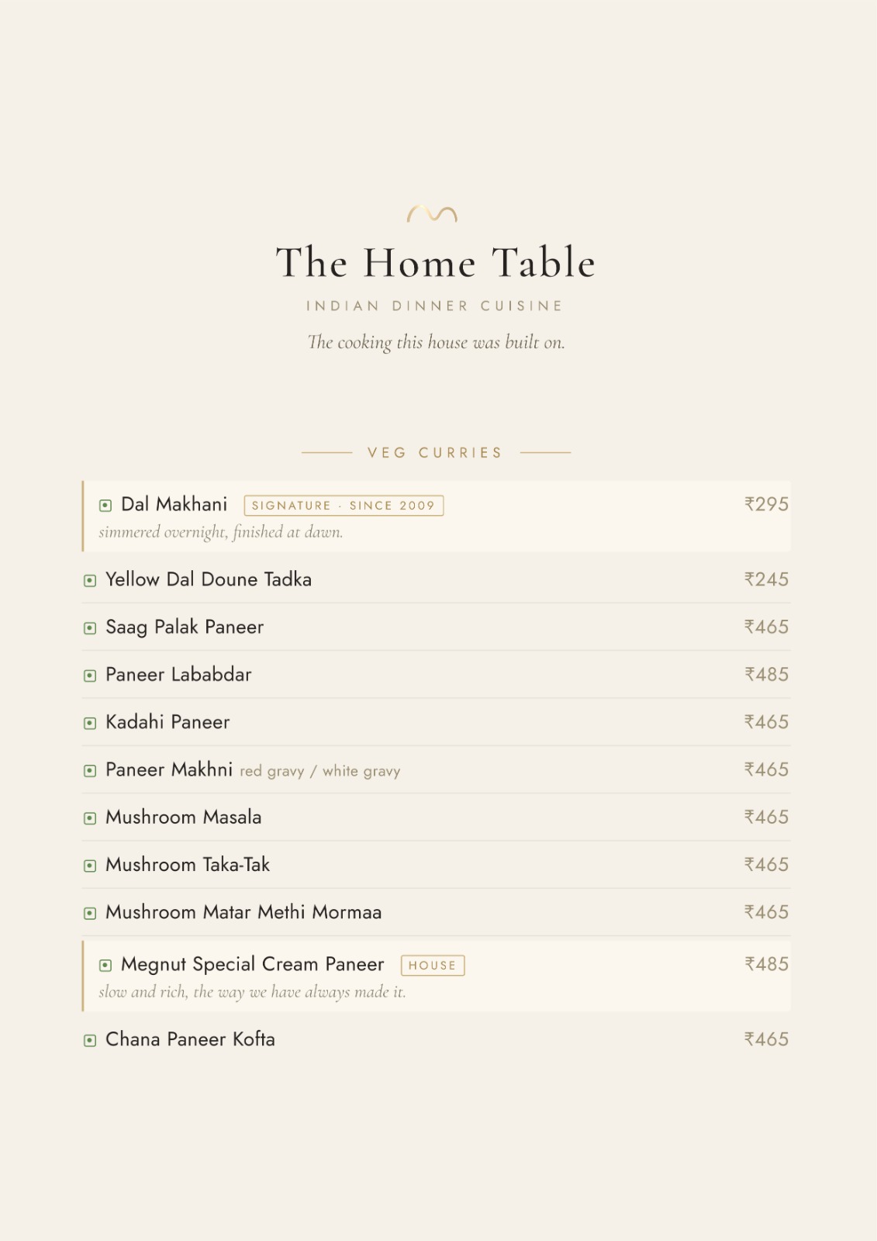Click The Home Table title

point(436,262)
